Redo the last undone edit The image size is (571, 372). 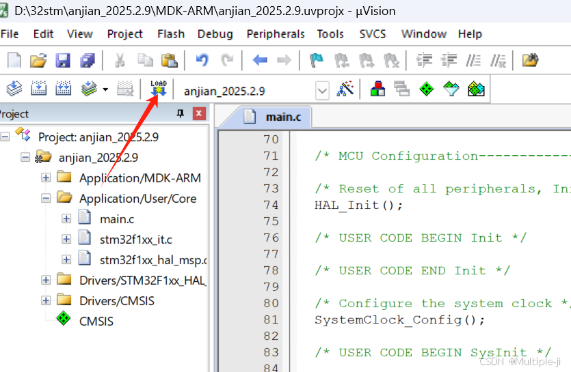[227, 60]
